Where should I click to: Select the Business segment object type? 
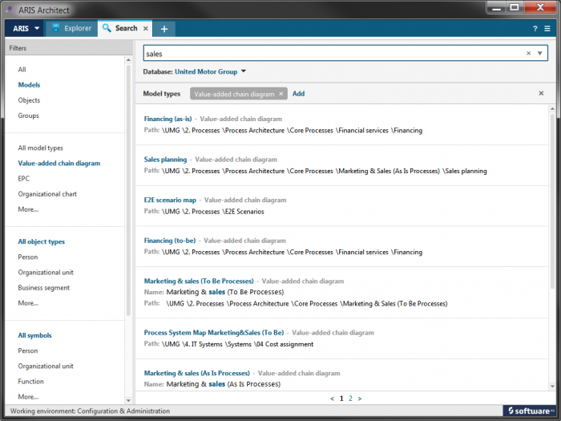pos(43,288)
